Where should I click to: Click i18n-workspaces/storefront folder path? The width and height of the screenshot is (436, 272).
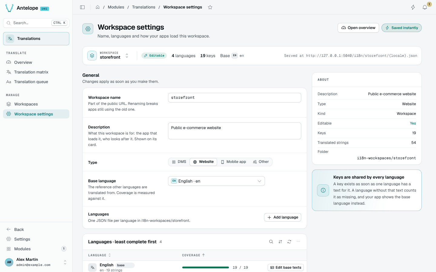point(386,158)
